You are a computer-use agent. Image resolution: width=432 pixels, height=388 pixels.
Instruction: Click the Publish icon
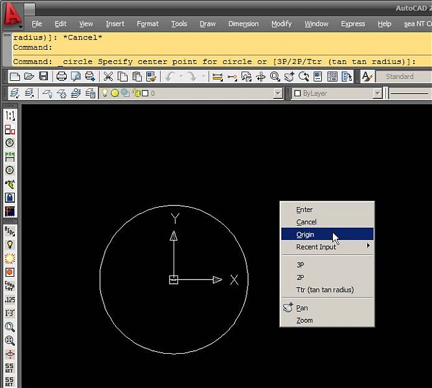[x=90, y=76]
